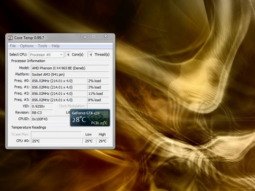255x191 pixels.
Task: Expand the Select CPU Processor #0 dropdown
Action: [46, 55]
